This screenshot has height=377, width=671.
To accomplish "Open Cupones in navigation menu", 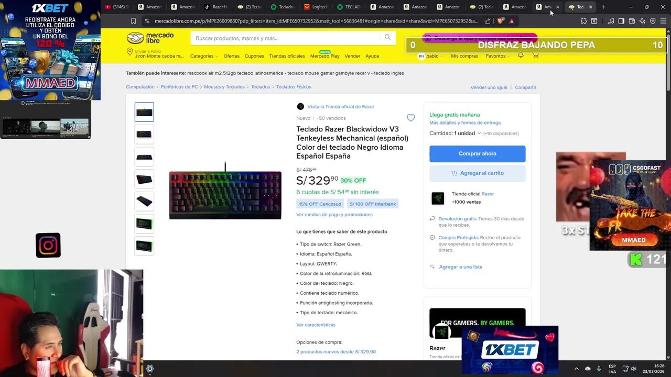I will pos(254,56).
